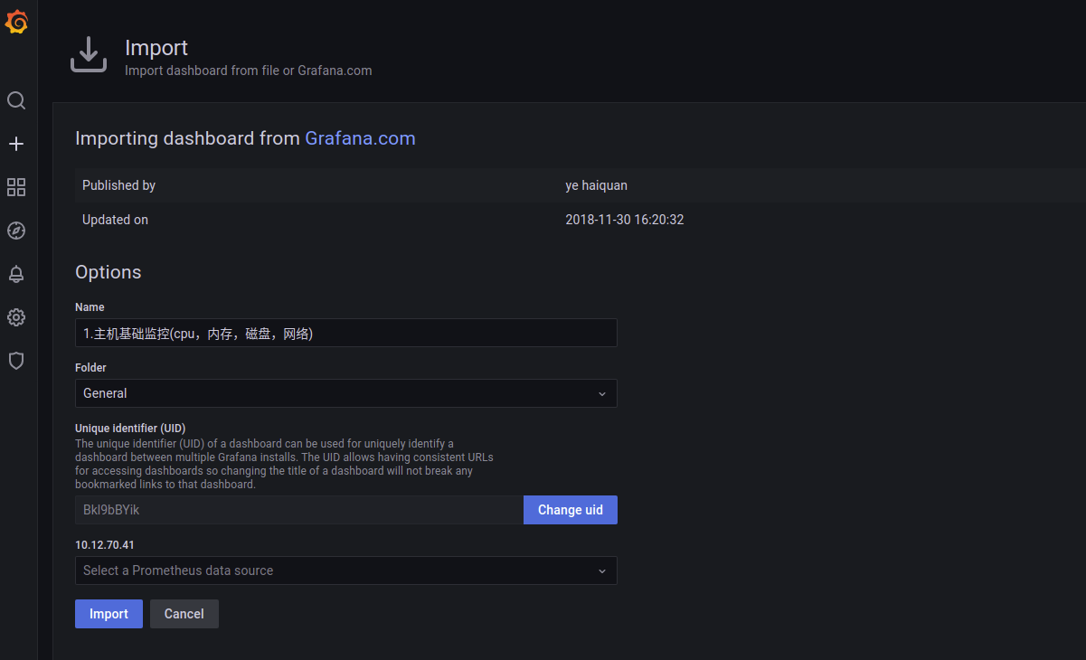Click the Updated on label
This screenshot has width=1086, height=660.
(x=115, y=220)
